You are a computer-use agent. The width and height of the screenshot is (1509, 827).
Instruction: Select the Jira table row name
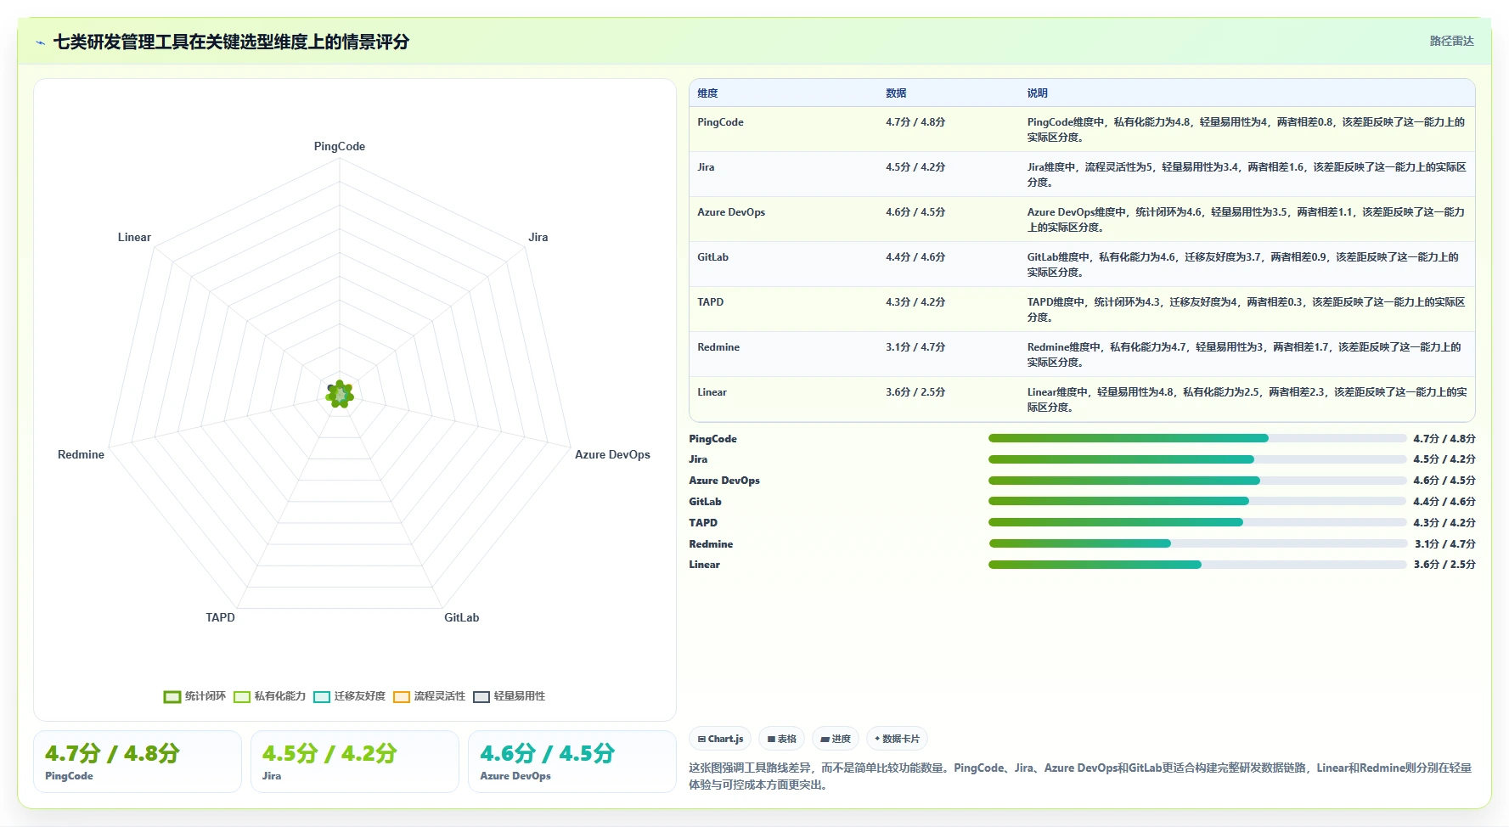pos(706,167)
